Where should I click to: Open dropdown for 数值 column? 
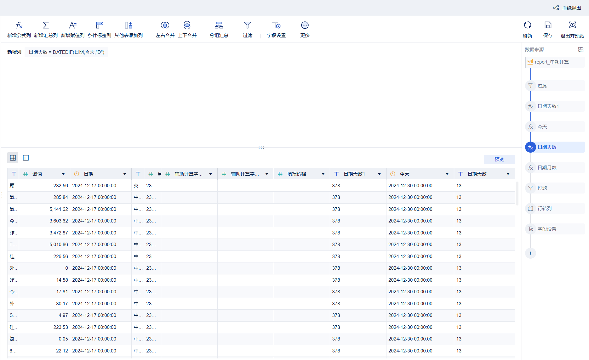pos(63,174)
